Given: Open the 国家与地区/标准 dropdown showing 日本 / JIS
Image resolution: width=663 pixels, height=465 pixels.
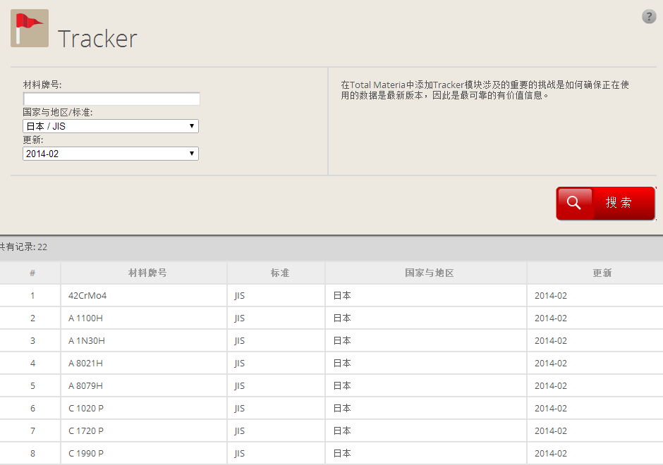Looking at the screenshot, I should (x=111, y=126).
